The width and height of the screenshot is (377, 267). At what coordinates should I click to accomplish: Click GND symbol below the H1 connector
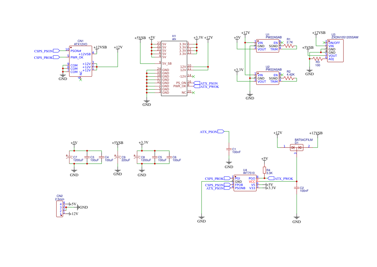tap(146, 103)
